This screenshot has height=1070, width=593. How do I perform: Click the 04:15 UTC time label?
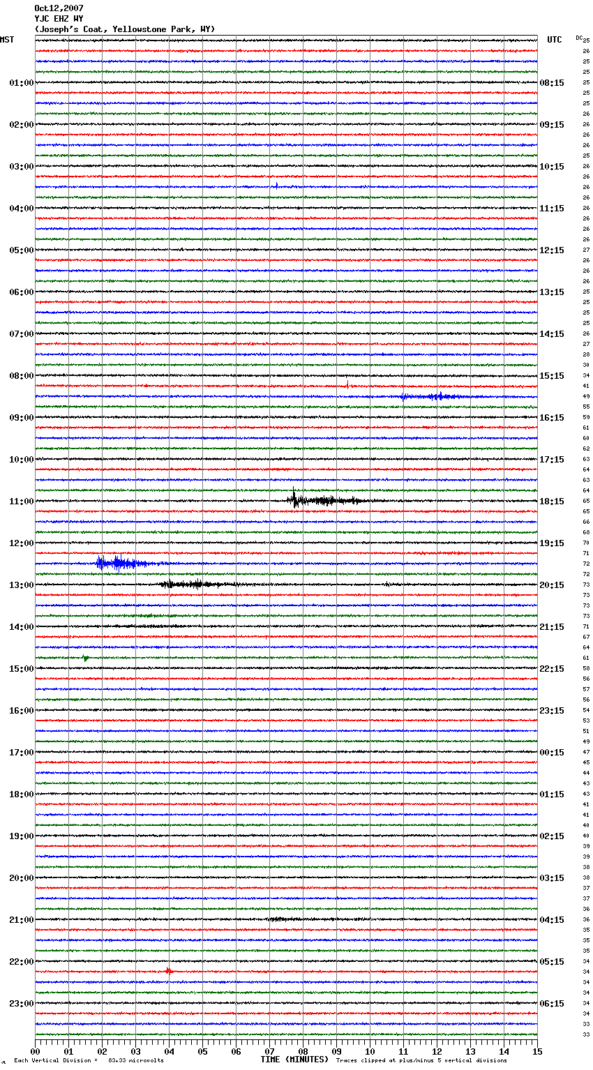[x=552, y=920]
